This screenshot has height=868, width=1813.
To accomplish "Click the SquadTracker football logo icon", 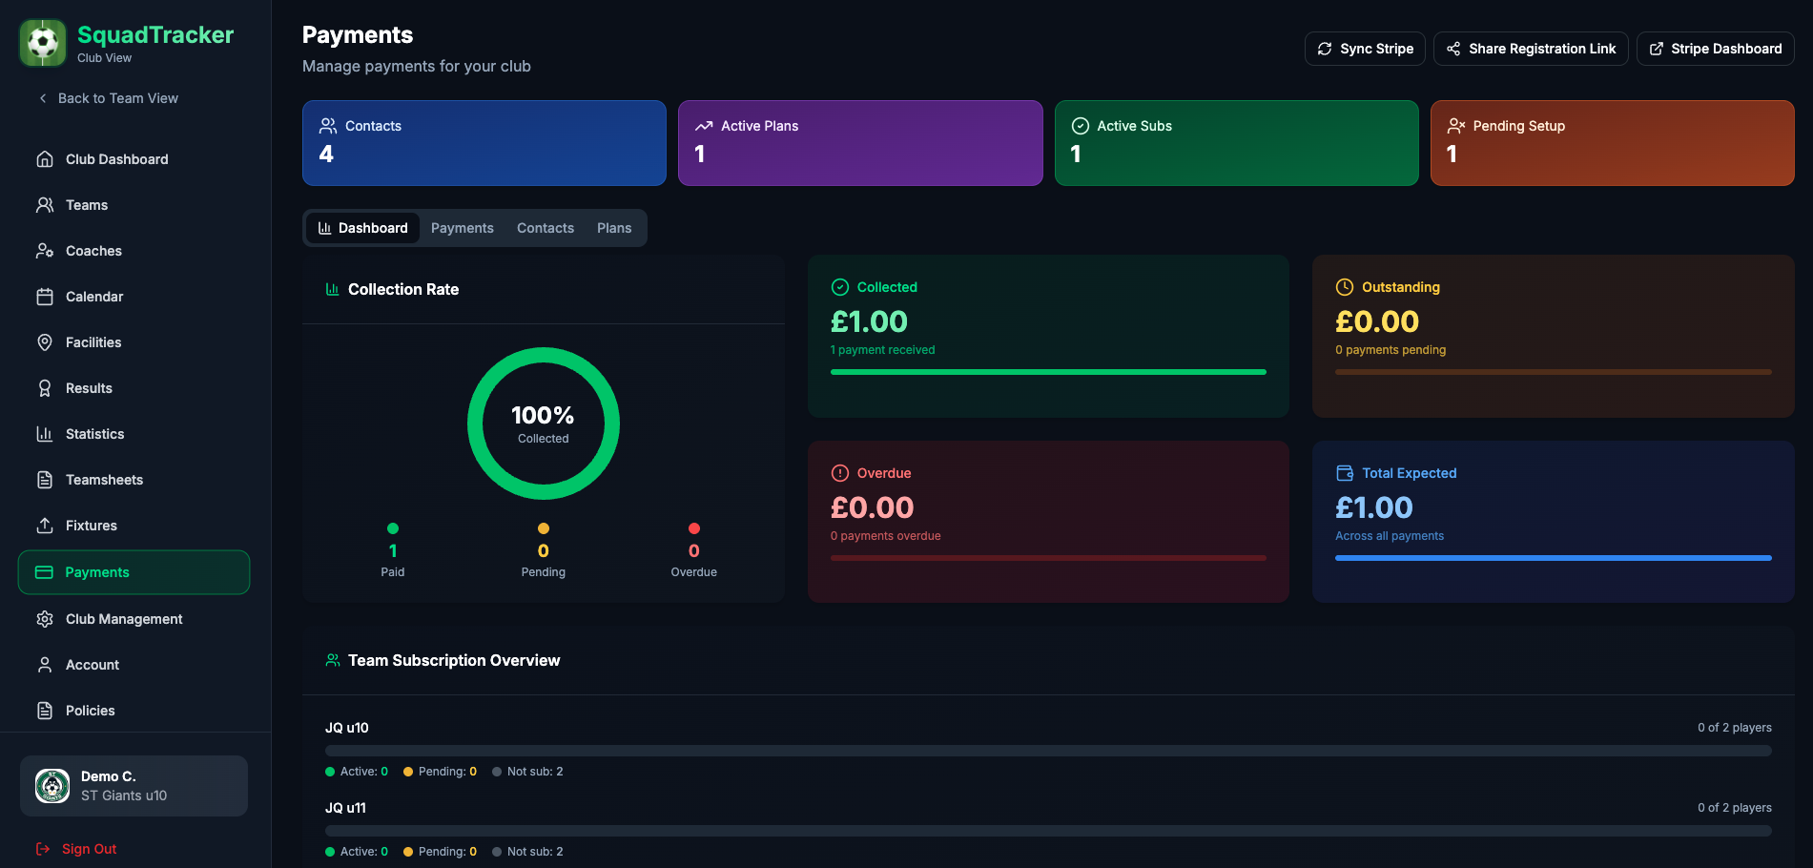I will coord(43,43).
